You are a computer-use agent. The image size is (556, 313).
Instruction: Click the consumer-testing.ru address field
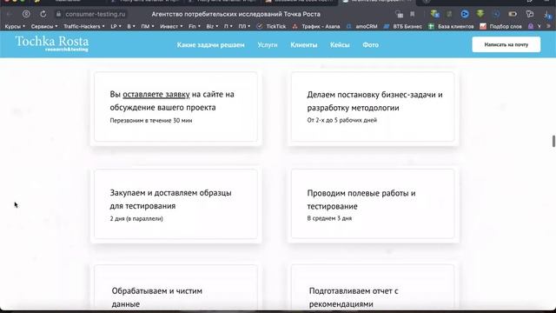point(96,14)
